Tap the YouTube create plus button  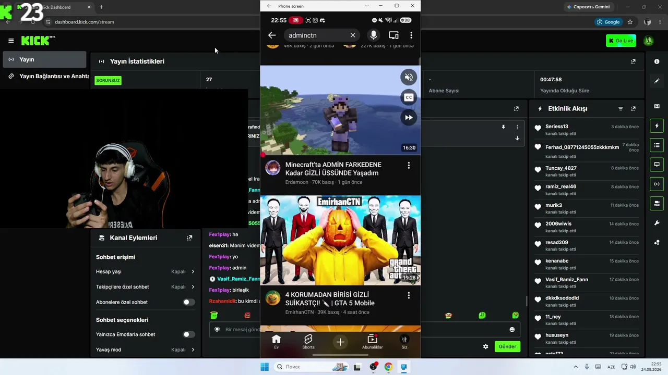[340, 342]
